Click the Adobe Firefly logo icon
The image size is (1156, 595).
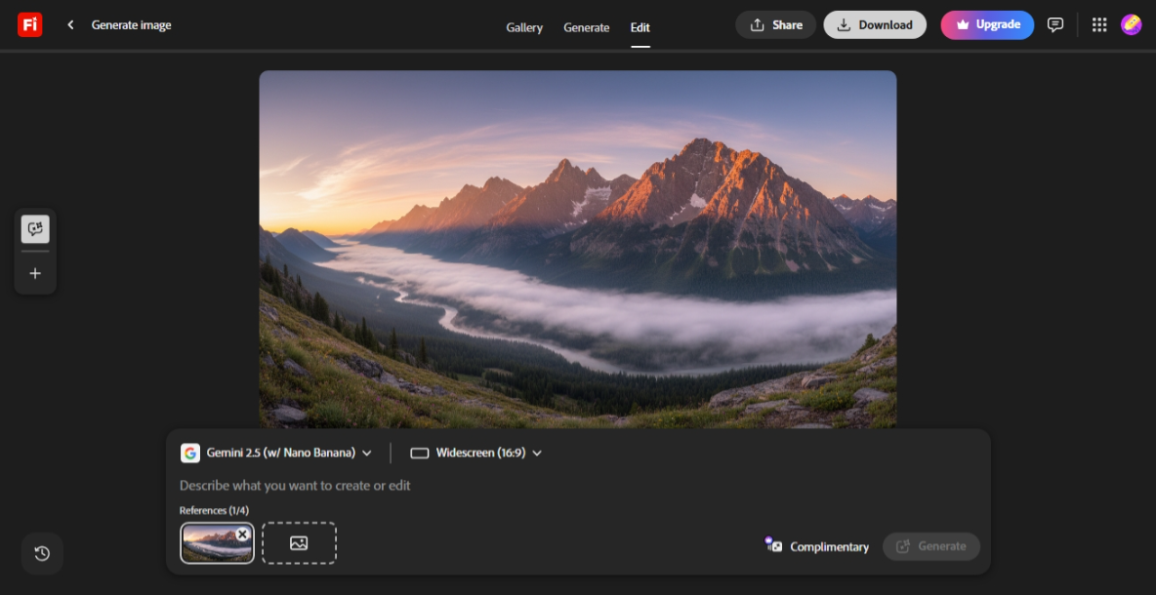(x=29, y=25)
